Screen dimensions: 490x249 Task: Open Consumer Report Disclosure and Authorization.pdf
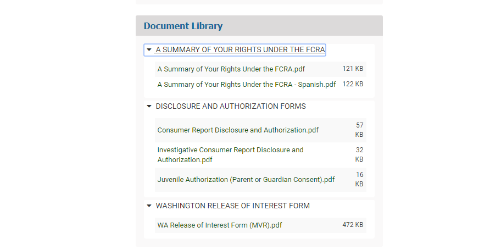238,130
